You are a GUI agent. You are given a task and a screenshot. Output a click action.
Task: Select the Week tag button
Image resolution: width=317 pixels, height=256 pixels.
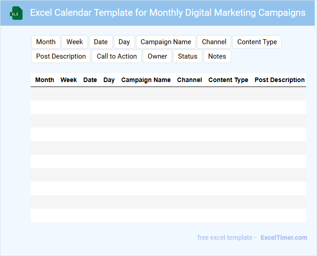pyautogui.click(x=75, y=42)
